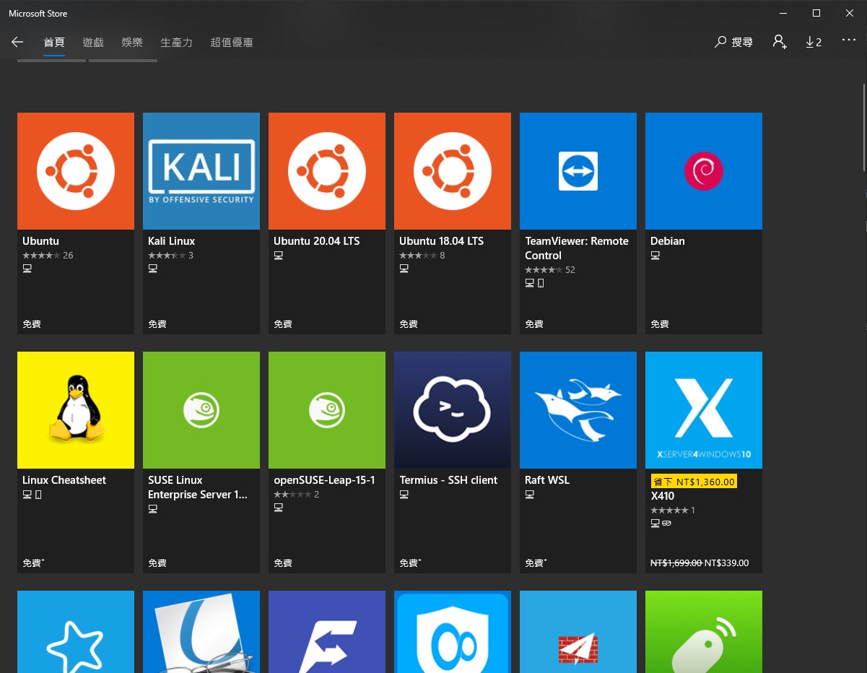The width and height of the screenshot is (867, 673).
Task: Open the 生產力 tab
Action: point(176,43)
